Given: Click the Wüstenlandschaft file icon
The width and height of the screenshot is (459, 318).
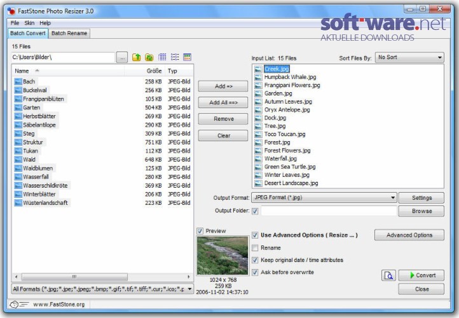Looking at the screenshot, I should [18, 203].
